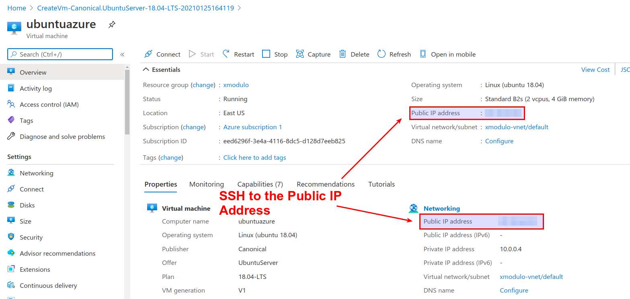Click here to add tags link

(254, 158)
